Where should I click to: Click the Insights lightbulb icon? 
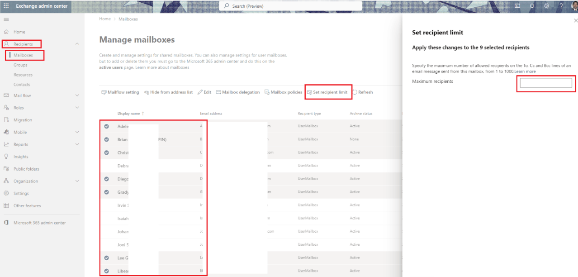6,157
